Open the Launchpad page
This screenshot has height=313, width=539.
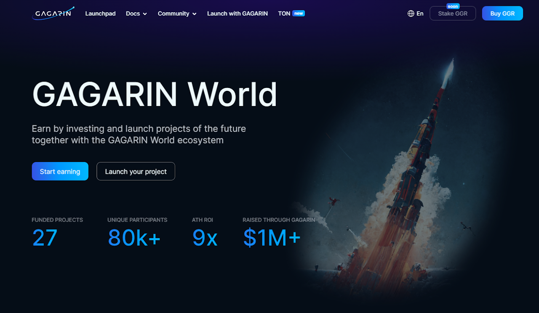(x=100, y=13)
